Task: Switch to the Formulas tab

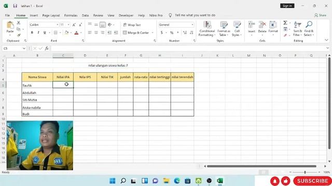Action: point(71,16)
